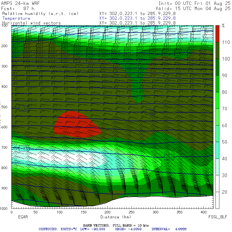
Task: Click the right -16 temperature contour label
Action: [169, 157]
